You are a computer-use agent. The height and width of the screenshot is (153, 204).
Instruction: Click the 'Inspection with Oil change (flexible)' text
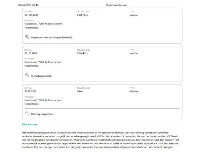52,38
